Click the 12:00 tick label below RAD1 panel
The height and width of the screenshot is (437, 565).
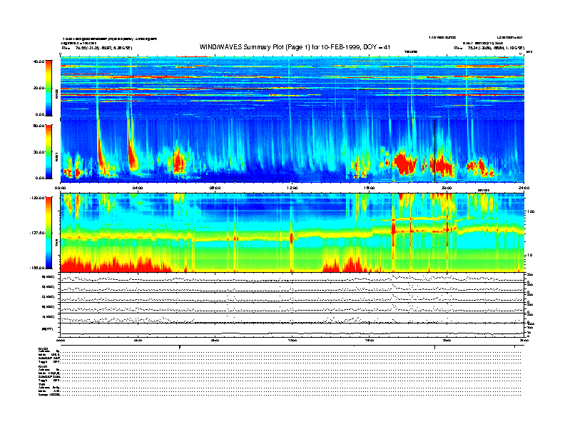coord(292,188)
